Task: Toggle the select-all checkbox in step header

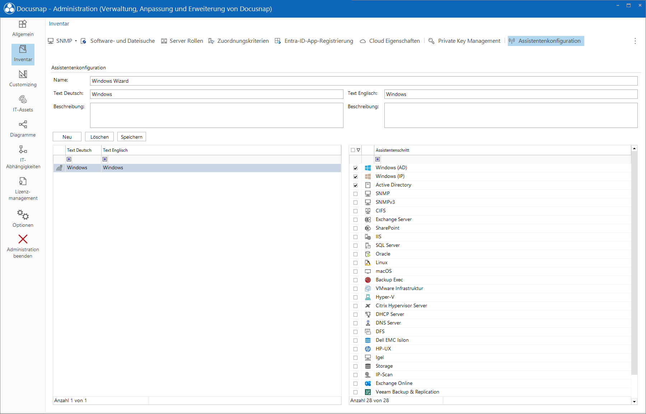Action: click(353, 150)
